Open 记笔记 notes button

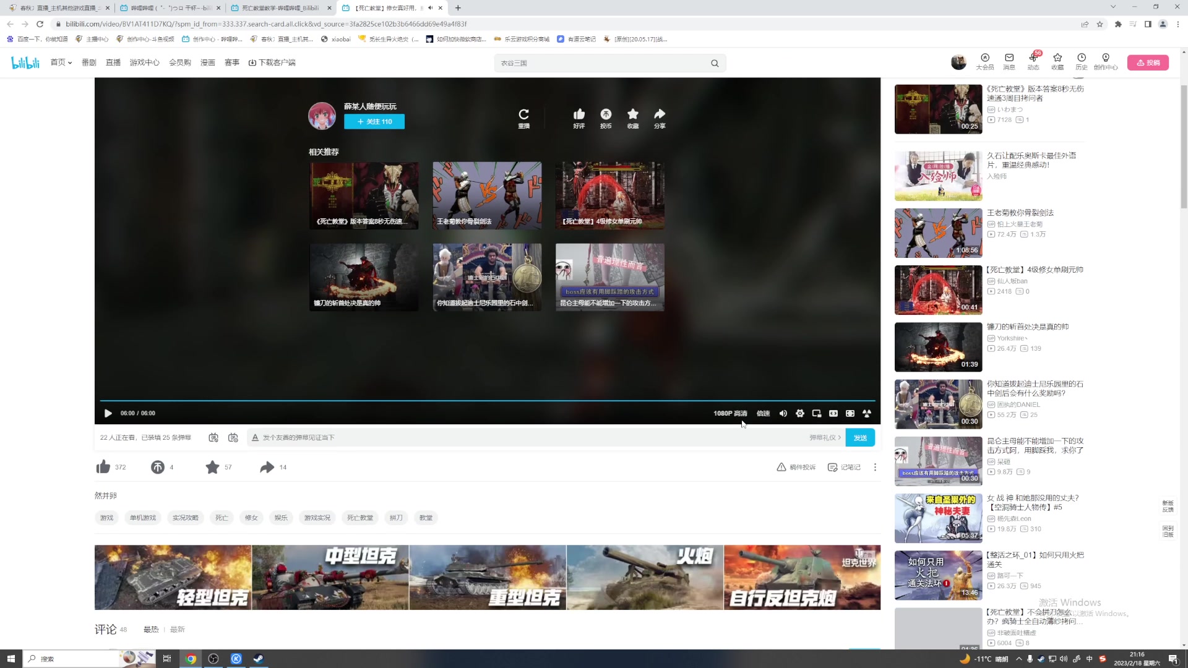pyautogui.click(x=844, y=467)
